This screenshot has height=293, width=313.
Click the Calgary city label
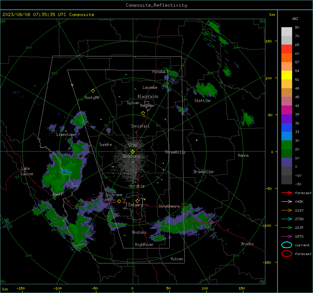pos(136,205)
